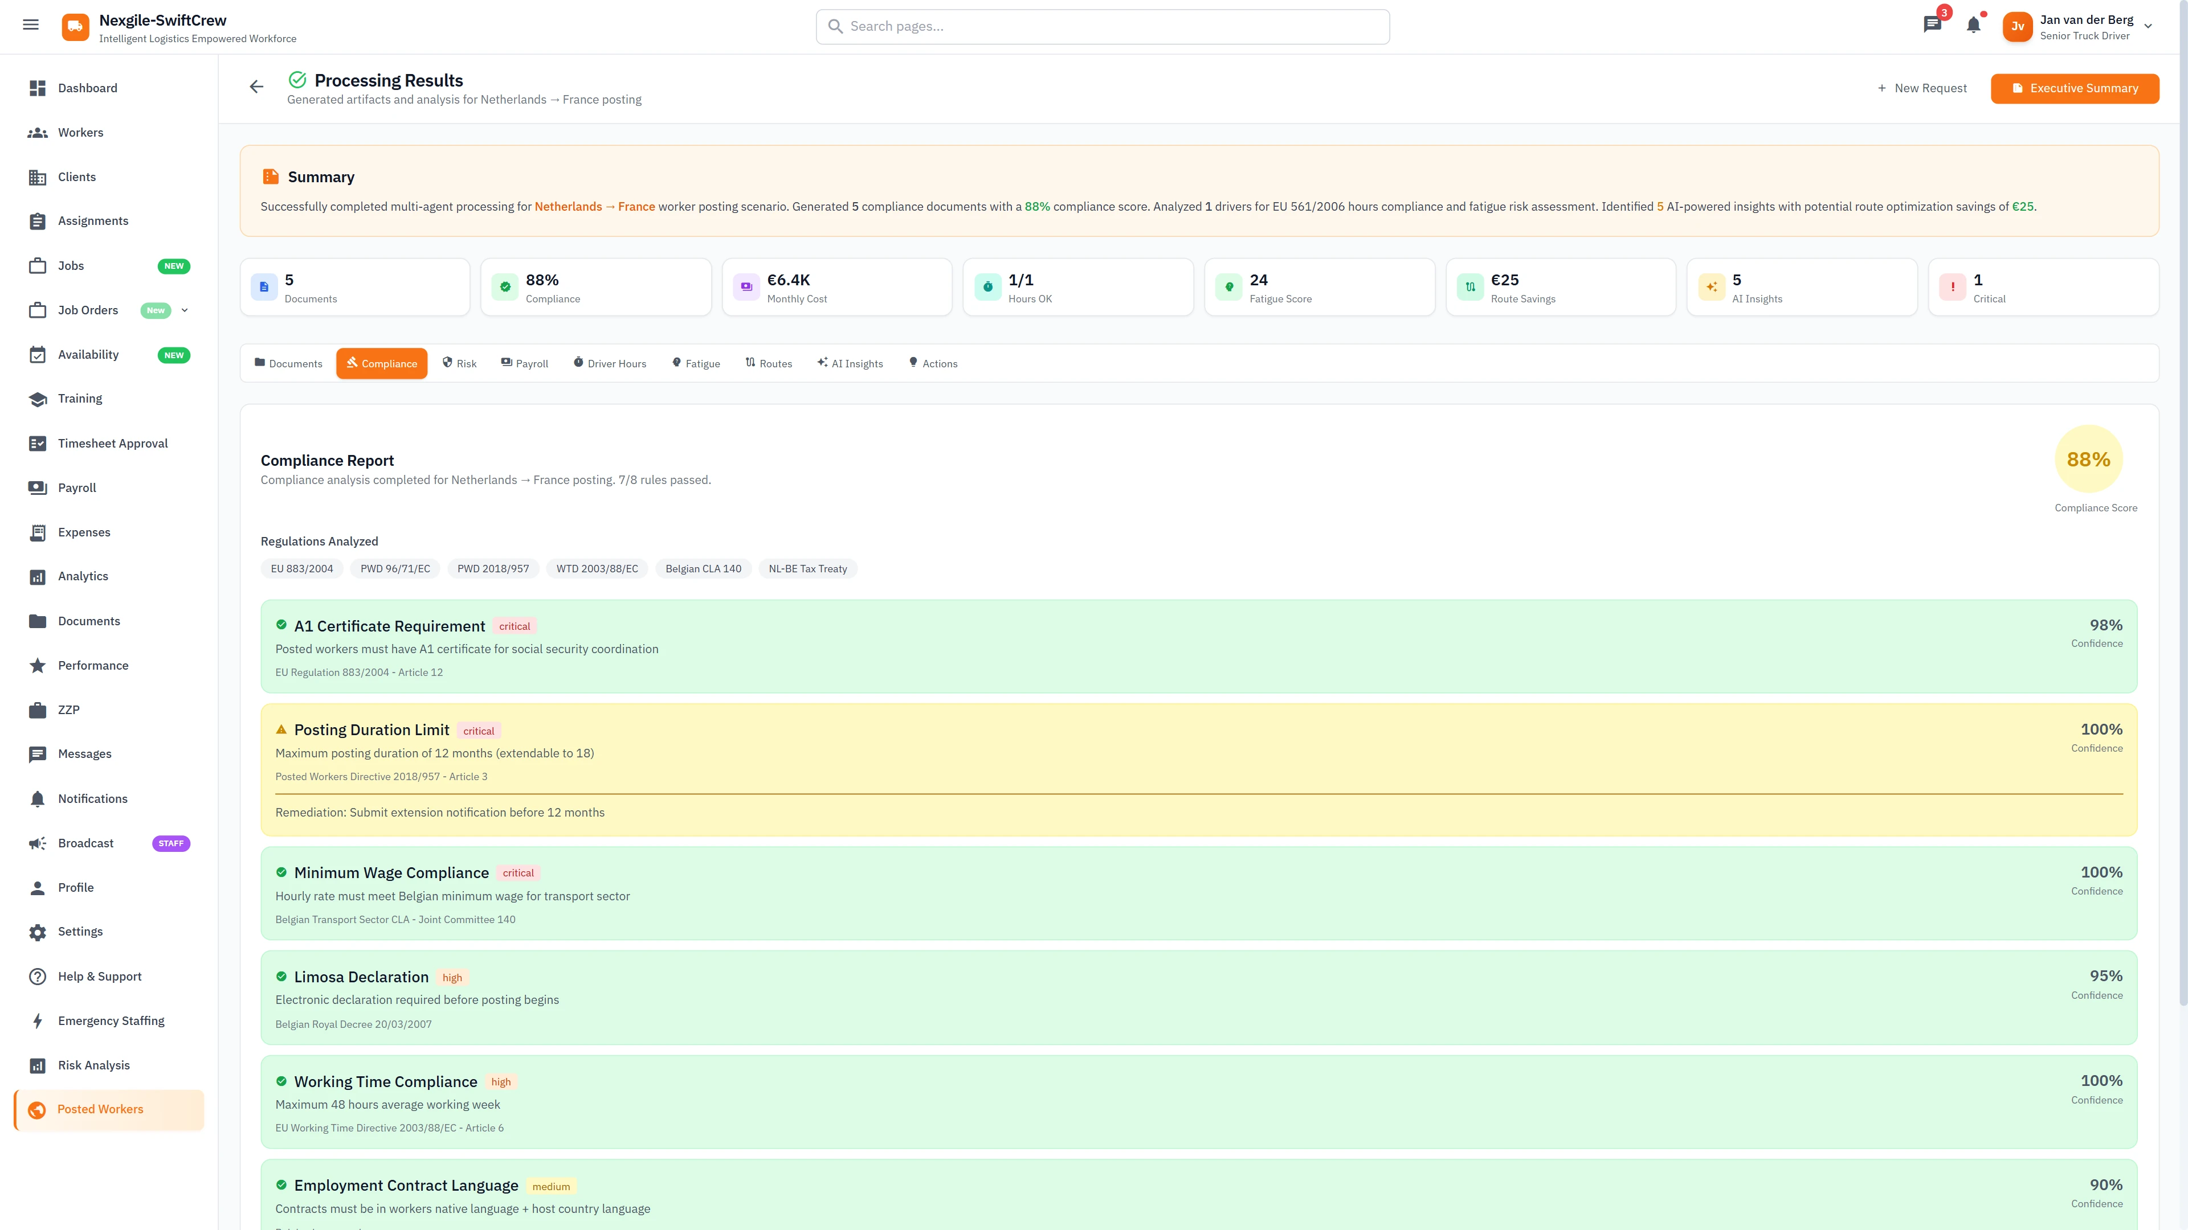The height and width of the screenshot is (1230, 2188).
Task: Open the Broadcast staff tool
Action: 85,843
